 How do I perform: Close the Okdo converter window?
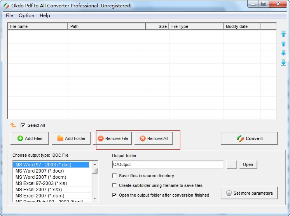click(278, 4)
